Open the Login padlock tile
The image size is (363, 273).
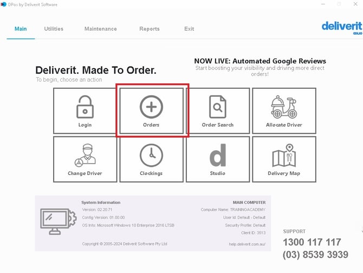pos(85,111)
